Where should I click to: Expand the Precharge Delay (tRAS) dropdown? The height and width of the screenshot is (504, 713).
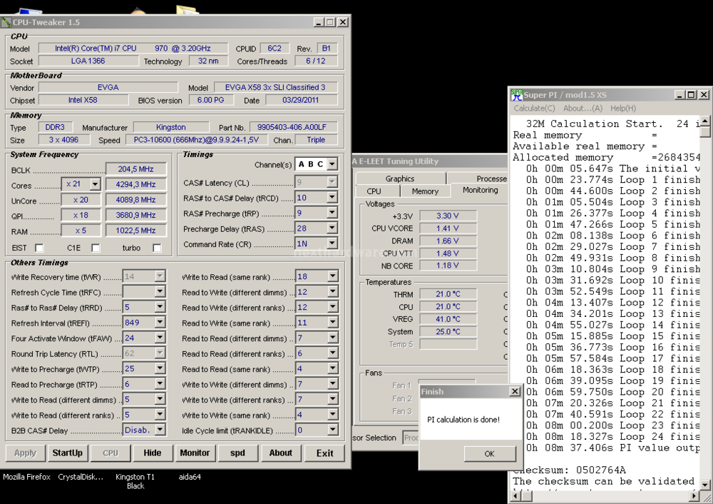click(332, 228)
